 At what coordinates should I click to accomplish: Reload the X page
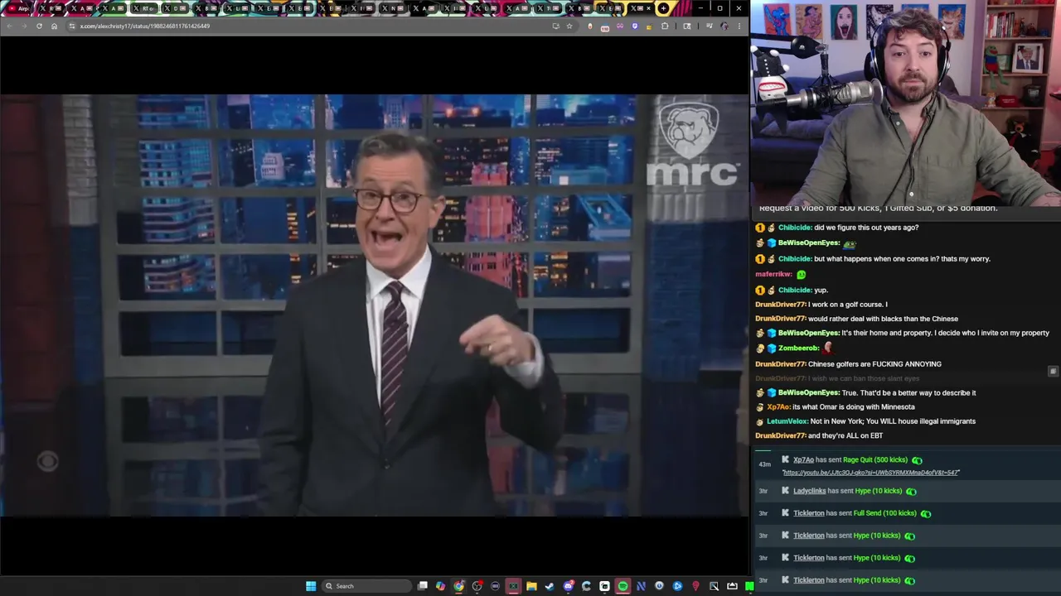coord(39,26)
